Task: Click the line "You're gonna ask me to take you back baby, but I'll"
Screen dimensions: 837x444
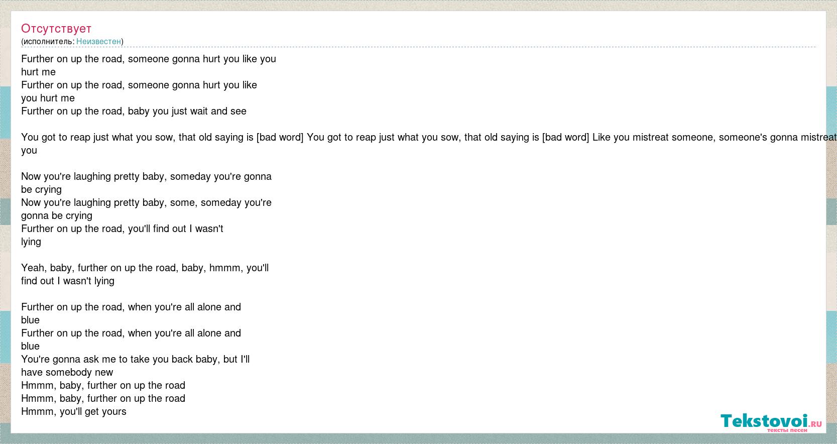Action: pyautogui.click(x=135, y=359)
